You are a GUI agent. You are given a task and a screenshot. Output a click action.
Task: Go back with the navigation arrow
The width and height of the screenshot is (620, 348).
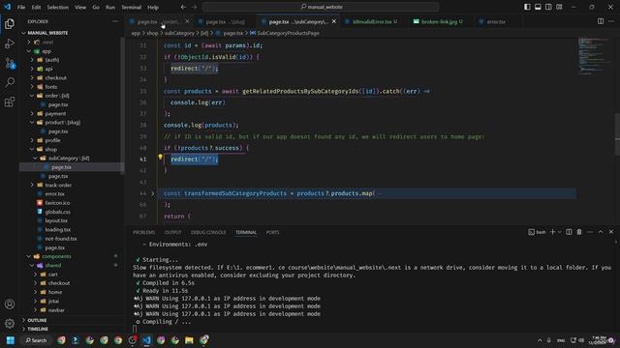[x=183, y=7]
